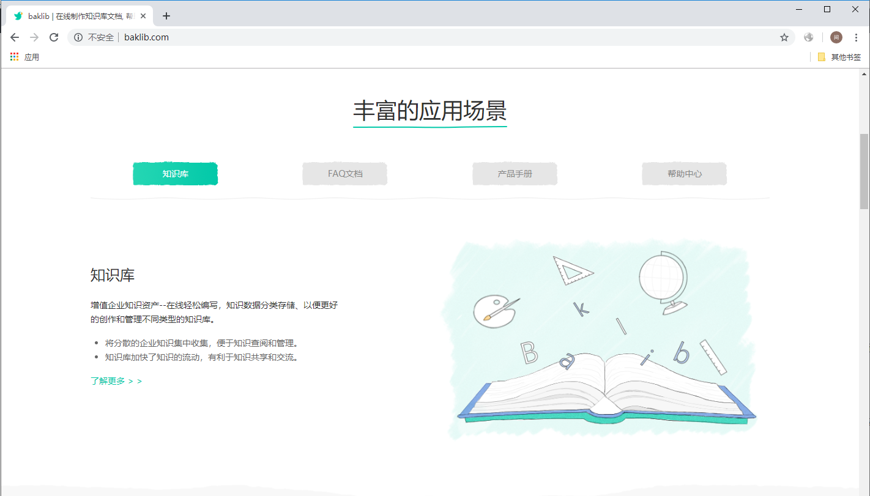View the site security info icon
This screenshot has height=496, width=870.
(x=78, y=37)
